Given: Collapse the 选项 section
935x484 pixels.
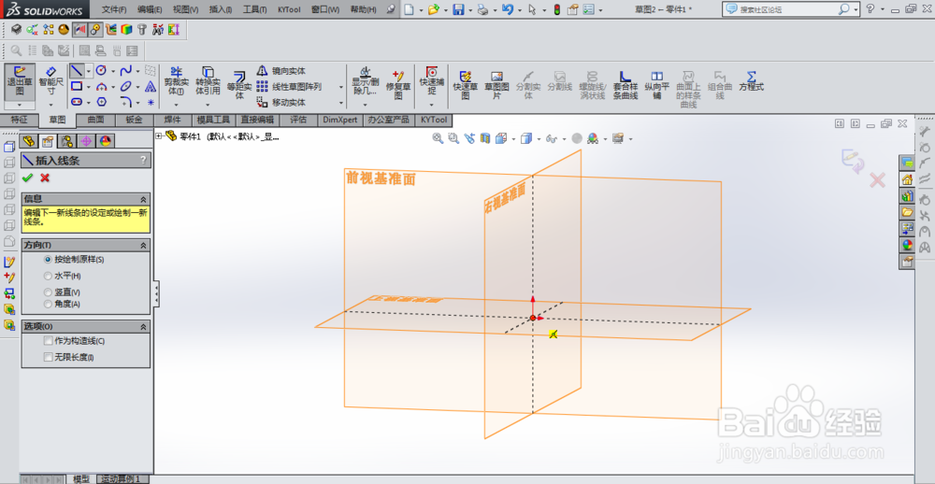Looking at the screenshot, I should click(143, 327).
